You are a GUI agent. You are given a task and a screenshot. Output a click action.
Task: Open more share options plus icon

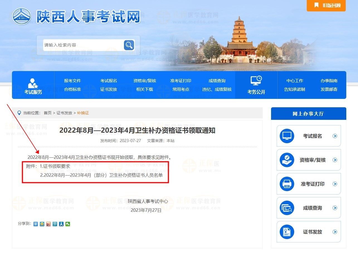click(x=36, y=224)
